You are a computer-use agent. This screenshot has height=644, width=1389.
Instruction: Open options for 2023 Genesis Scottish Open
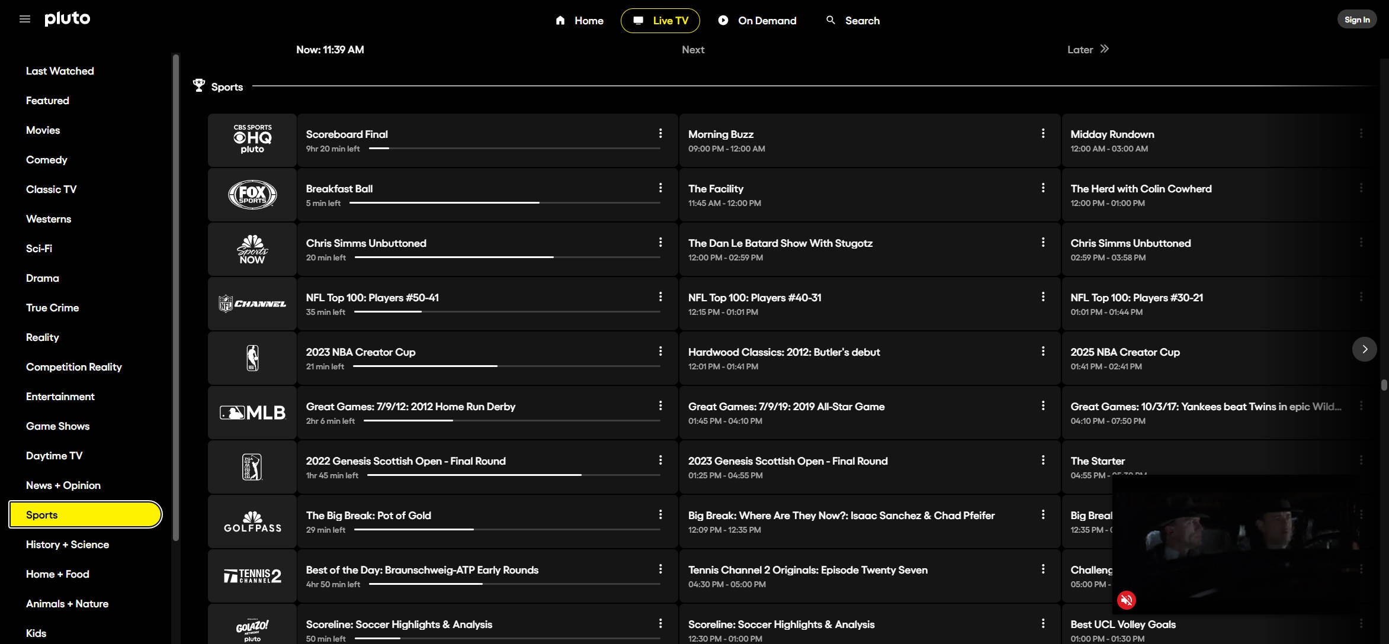coord(1043,461)
